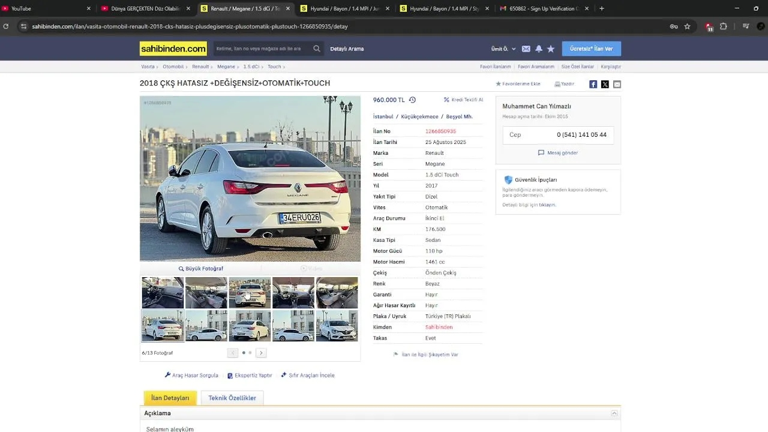Screen dimensions: 768x432
Task: Open the favorites star icon in header
Action: click(x=551, y=49)
